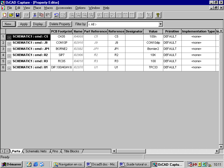Open the File menu
Image resolution: width=224 pixels, height=168 pixels.
pos(10,8)
